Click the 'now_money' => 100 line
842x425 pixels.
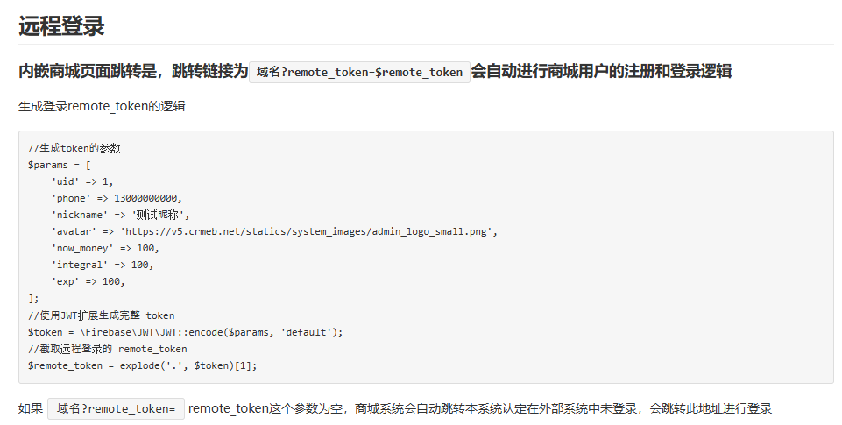(105, 248)
